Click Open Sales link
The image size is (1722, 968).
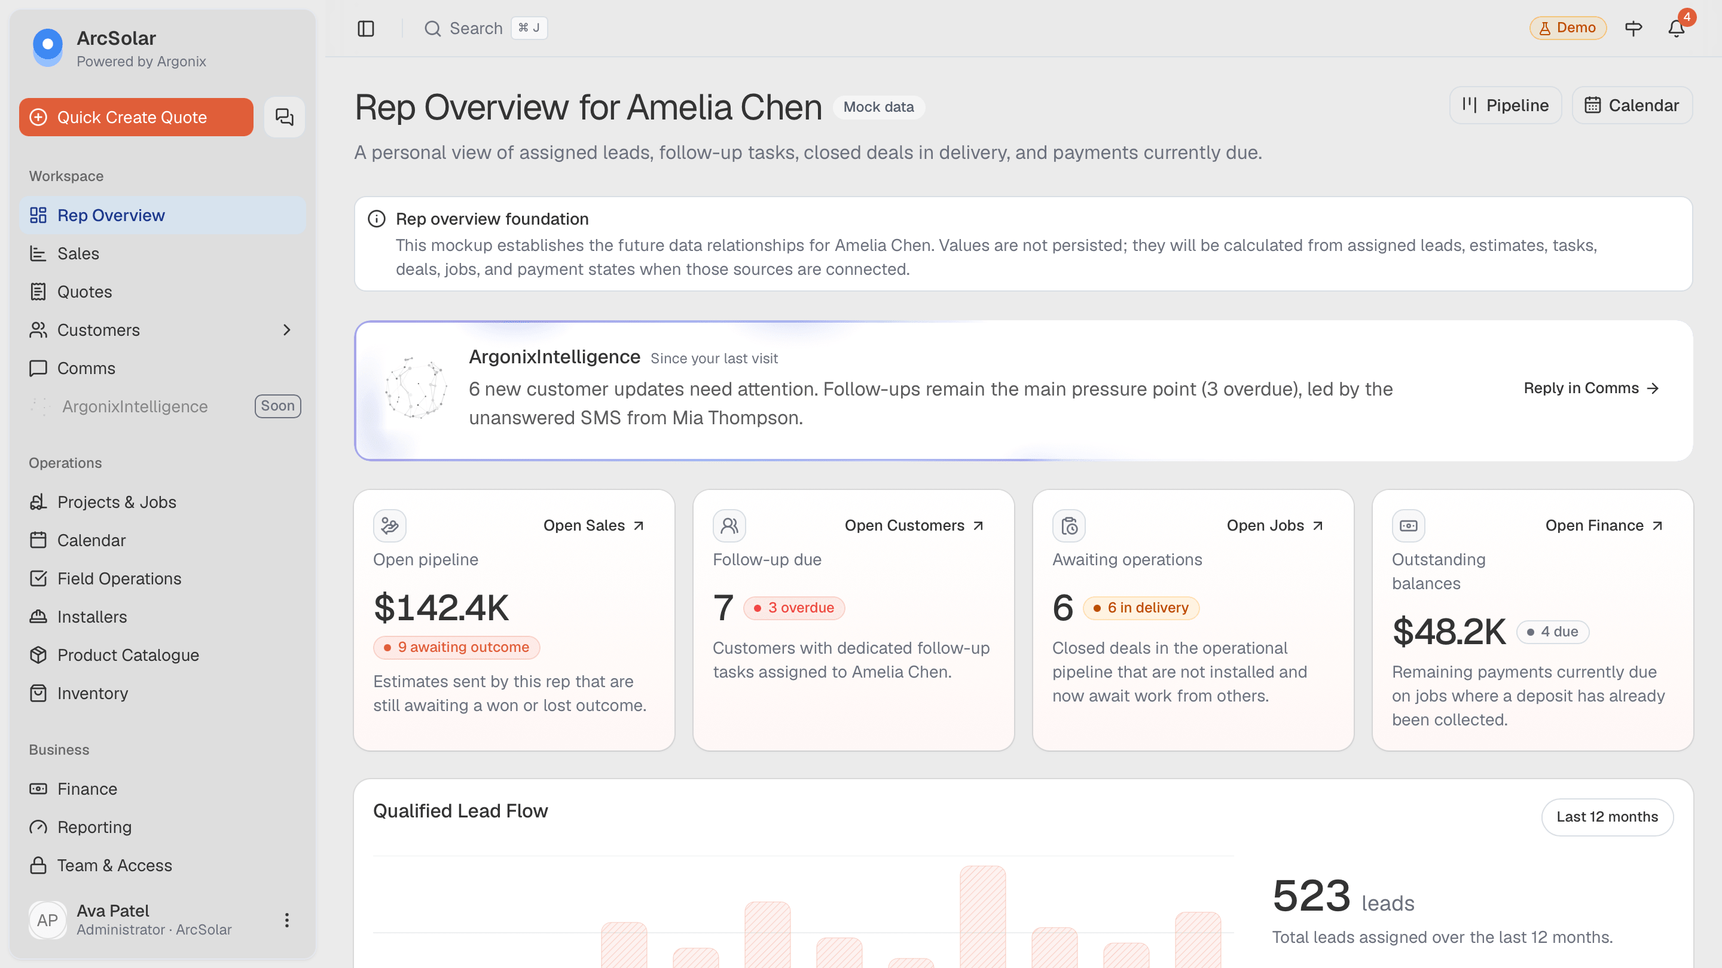(x=594, y=526)
